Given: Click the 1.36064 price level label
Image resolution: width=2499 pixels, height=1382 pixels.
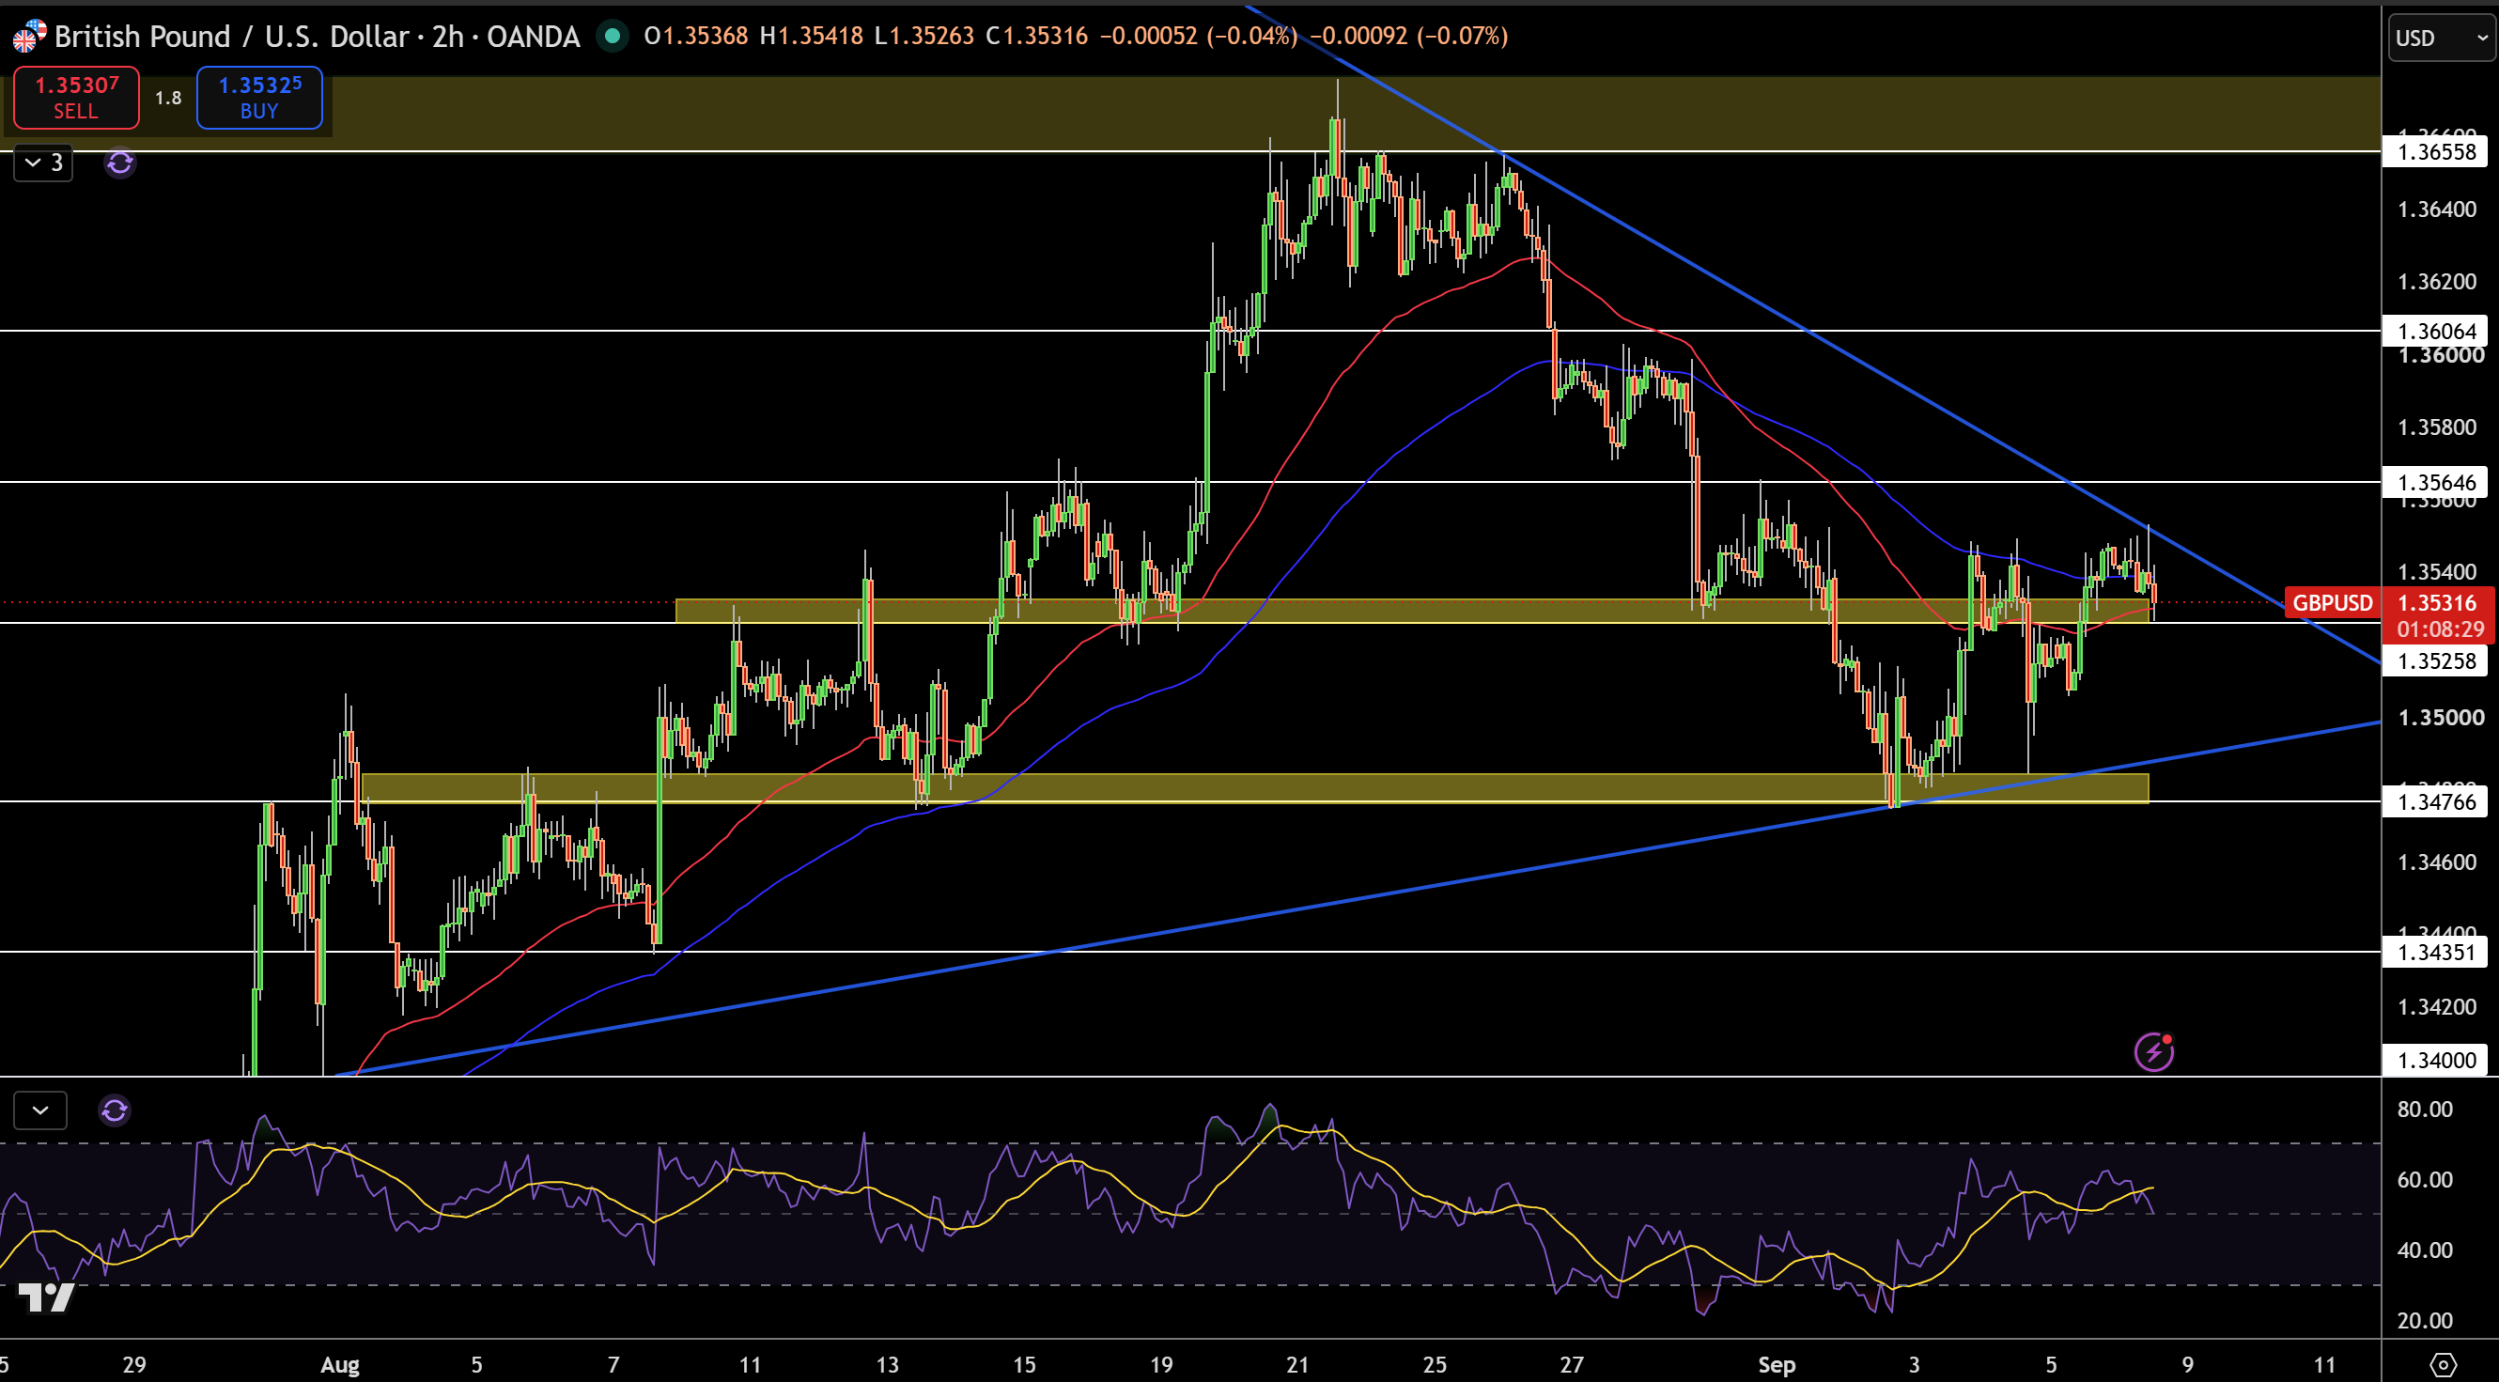Looking at the screenshot, I should 2436,332.
